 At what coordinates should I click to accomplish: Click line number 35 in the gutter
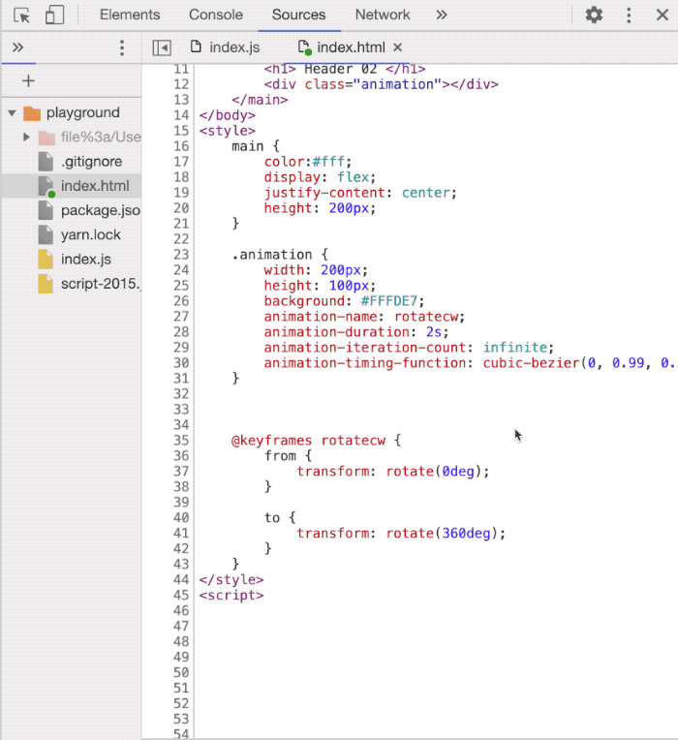pos(180,440)
